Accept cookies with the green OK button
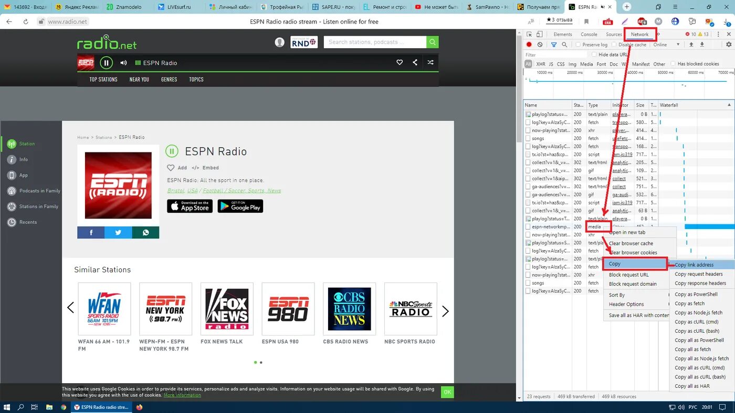 click(x=447, y=392)
